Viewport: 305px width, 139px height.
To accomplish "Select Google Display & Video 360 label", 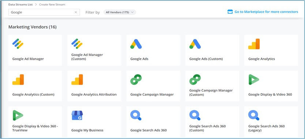I will click(270, 94).
